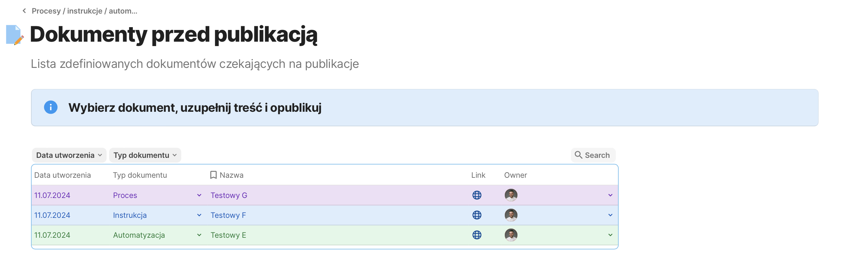847x257 pixels.
Task: Click the Owner column header
Action: click(x=515, y=175)
